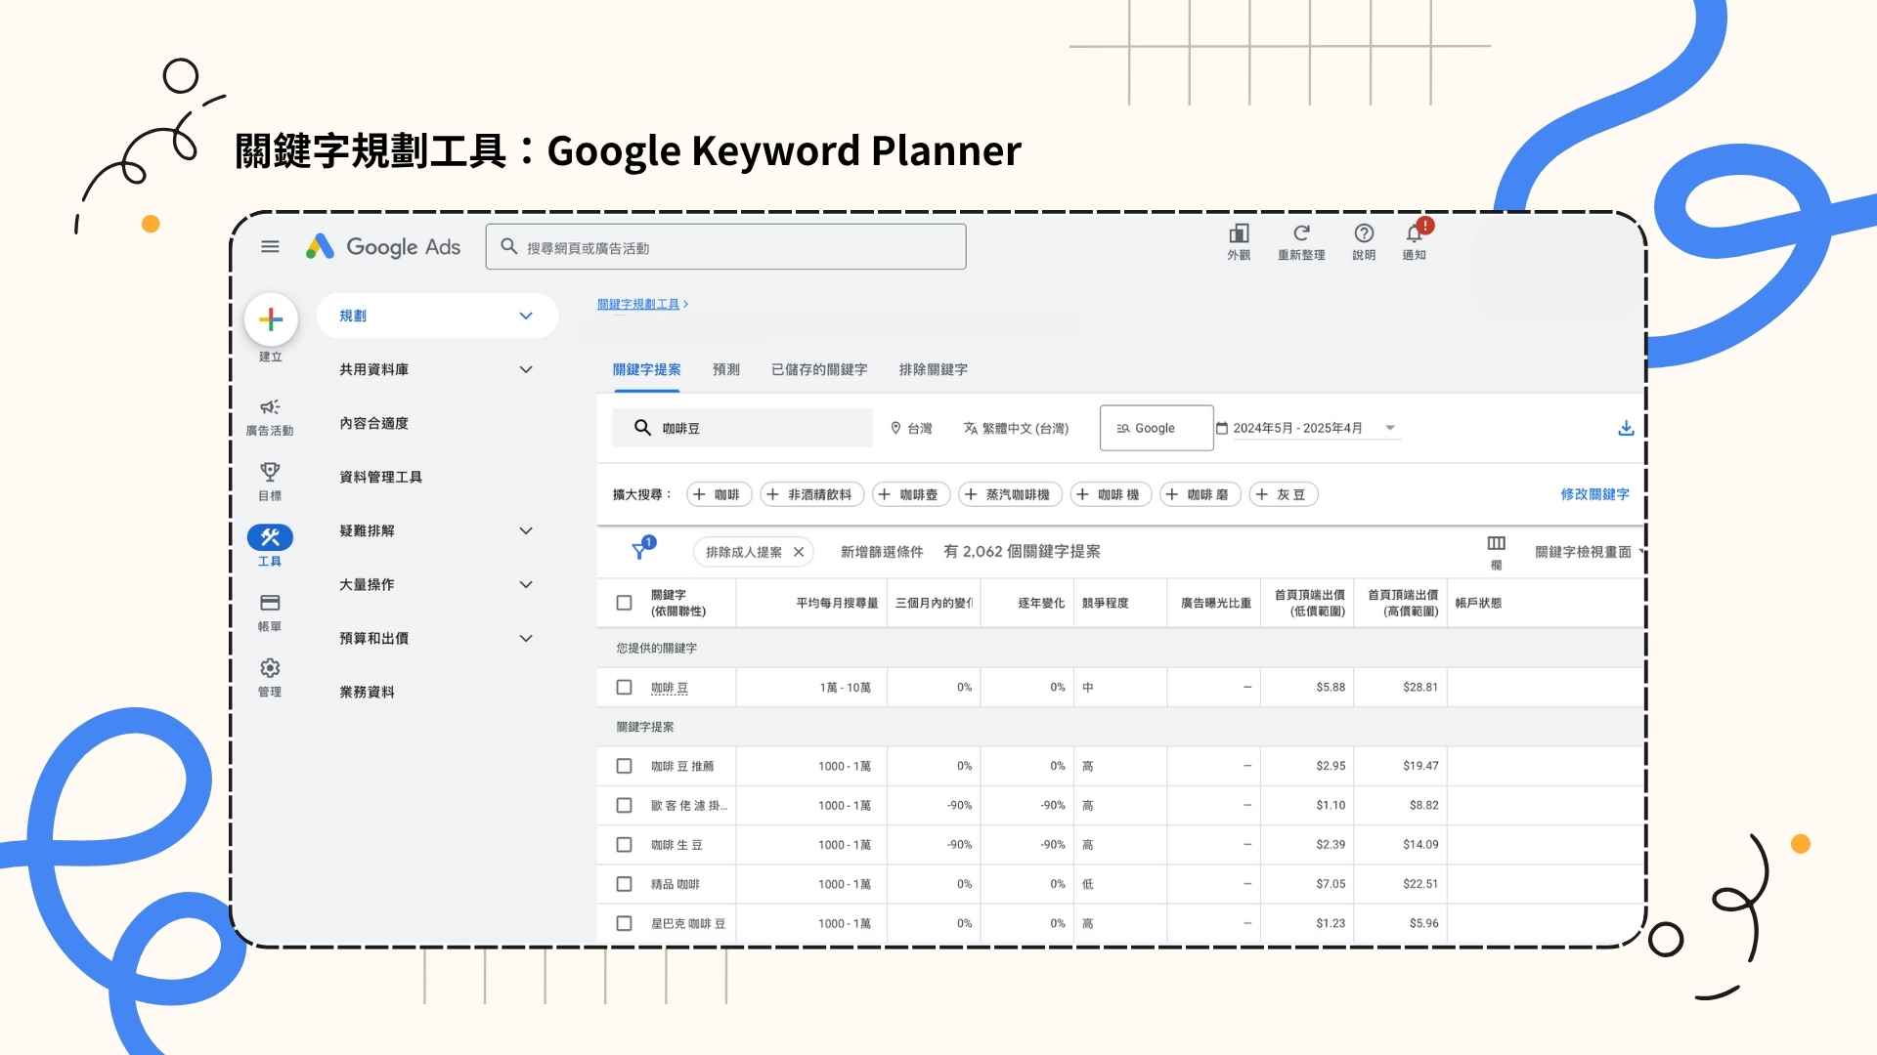Open 帳單 billing sidebar icon
The image size is (1877, 1055).
click(270, 612)
